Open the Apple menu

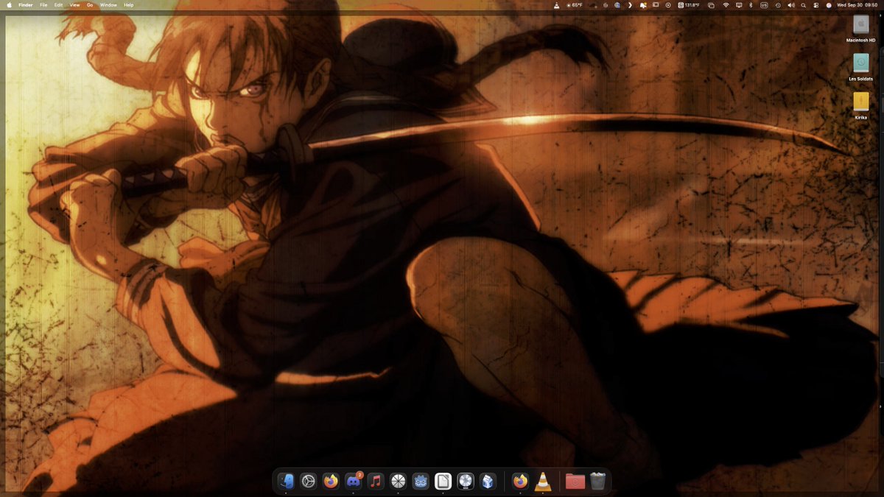coord(10,5)
